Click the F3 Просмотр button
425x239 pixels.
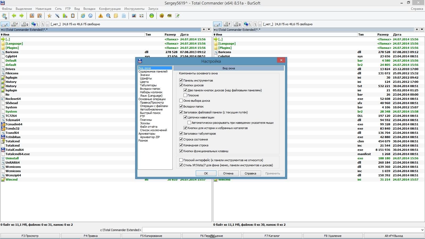(30, 236)
